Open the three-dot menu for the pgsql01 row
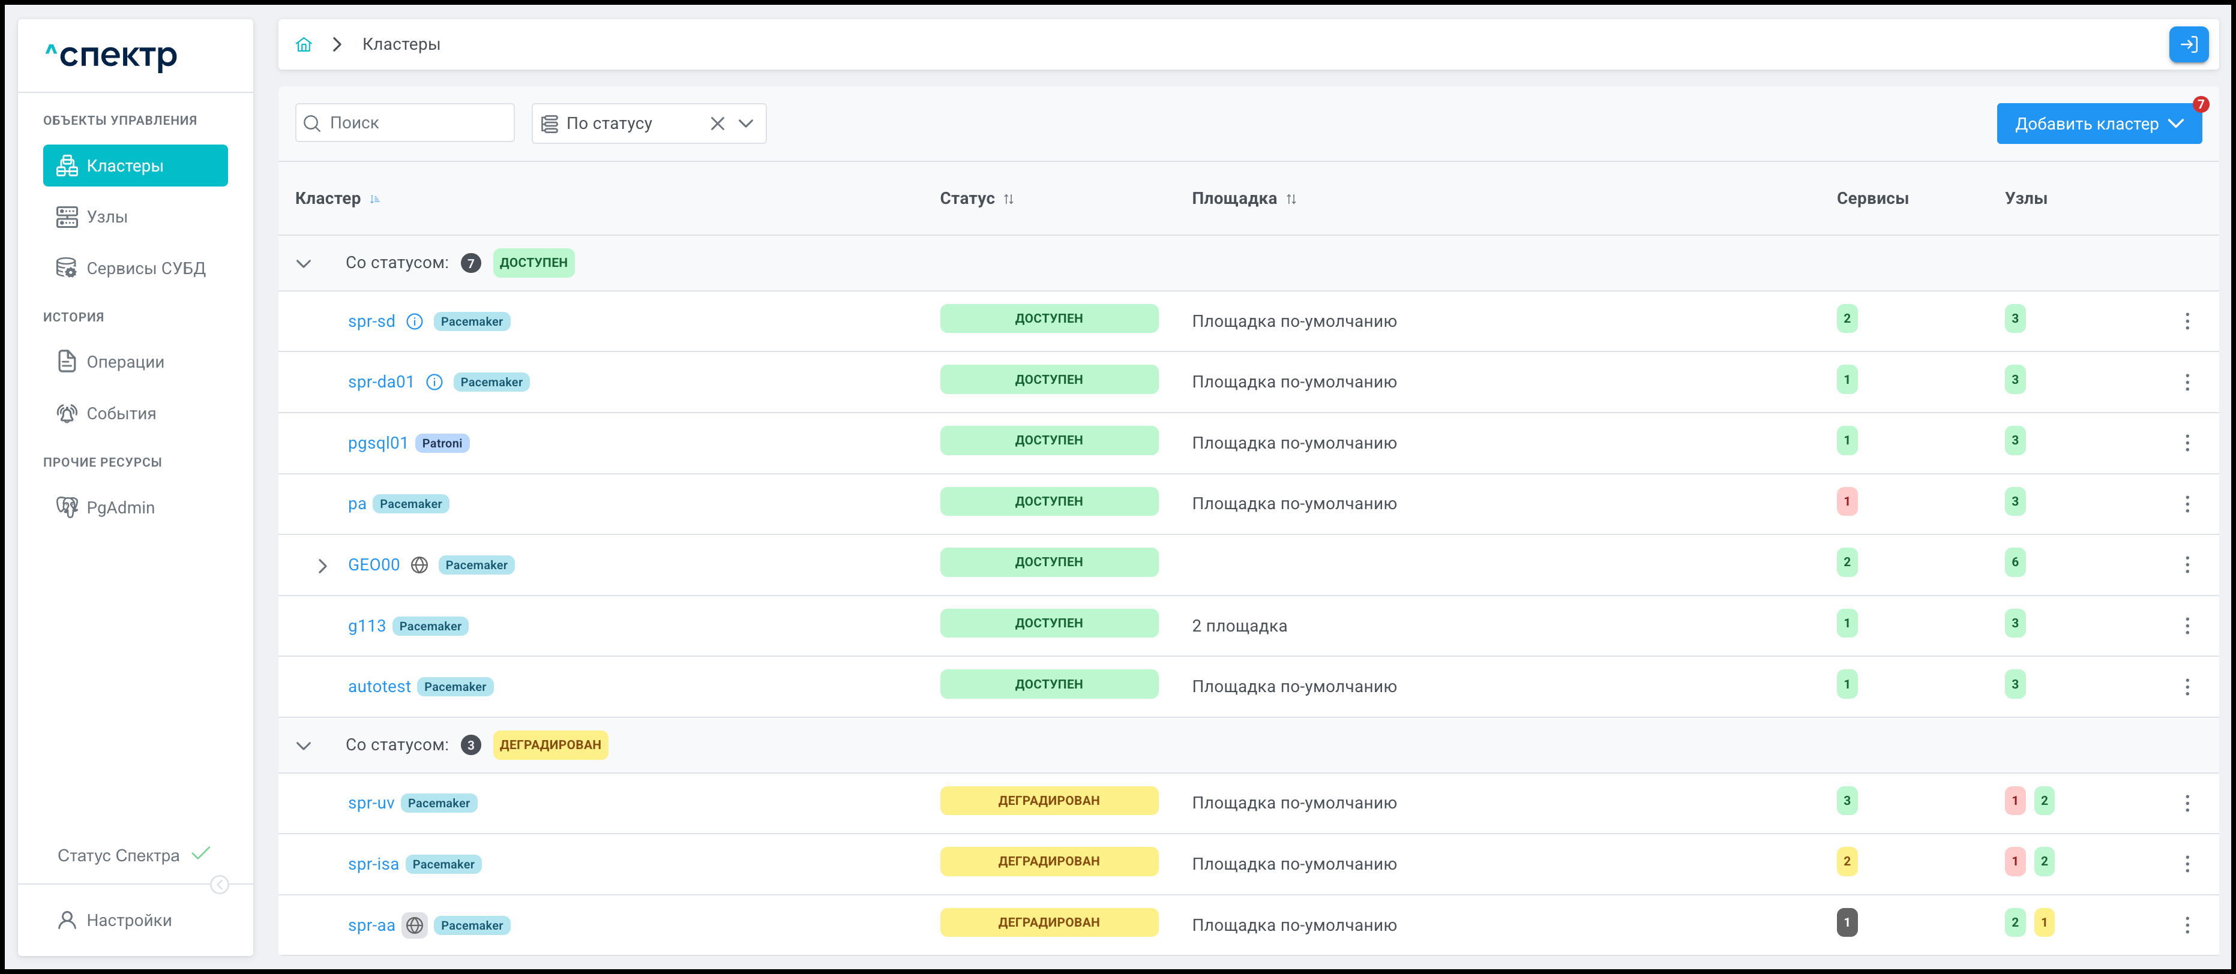2236x974 pixels. click(2187, 443)
